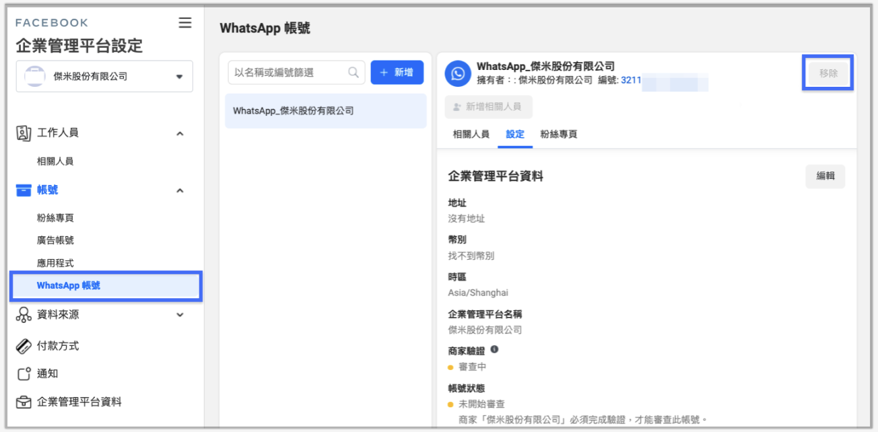The width and height of the screenshot is (878, 432).
Task: Click the 沒有地址 address value
Action: pos(467,219)
